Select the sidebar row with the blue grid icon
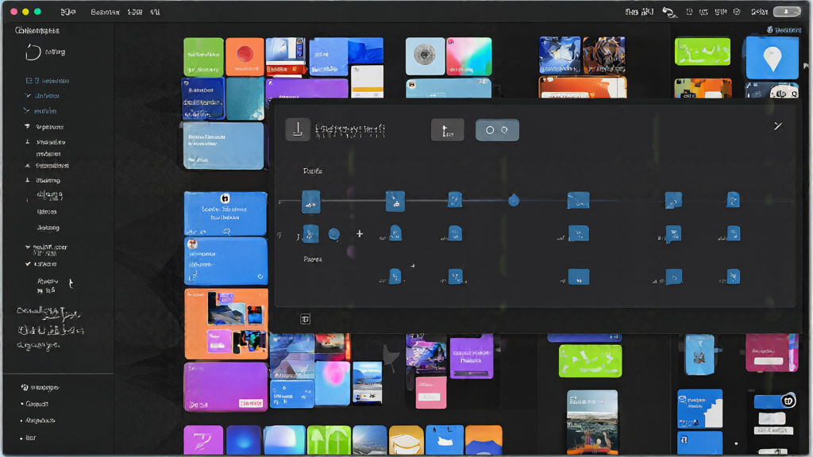The width and height of the screenshot is (813, 457). click(x=47, y=81)
